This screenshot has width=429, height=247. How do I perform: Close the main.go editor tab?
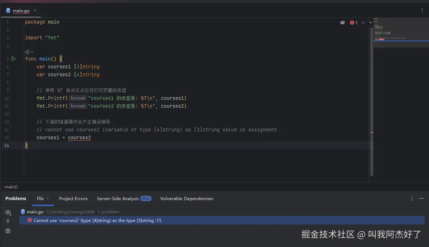(35, 10)
